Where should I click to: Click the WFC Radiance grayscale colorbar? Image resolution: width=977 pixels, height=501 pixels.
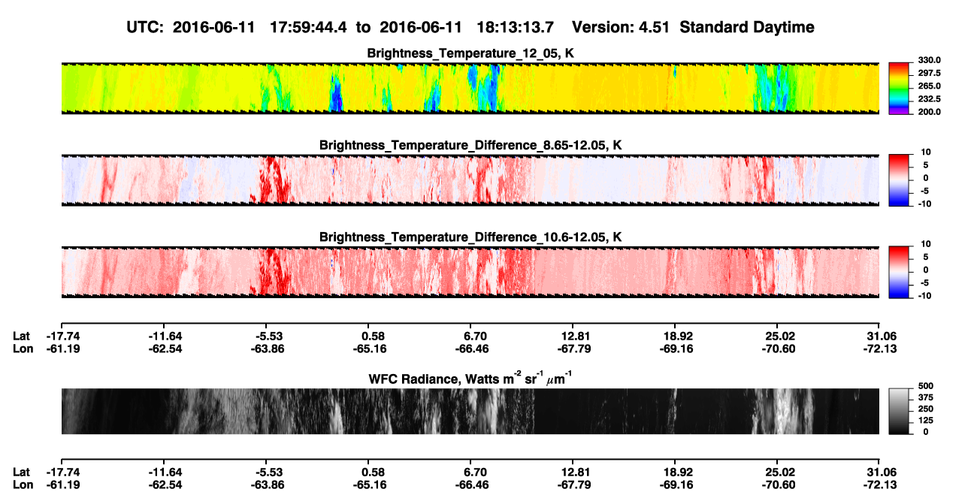[x=897, y=411]
